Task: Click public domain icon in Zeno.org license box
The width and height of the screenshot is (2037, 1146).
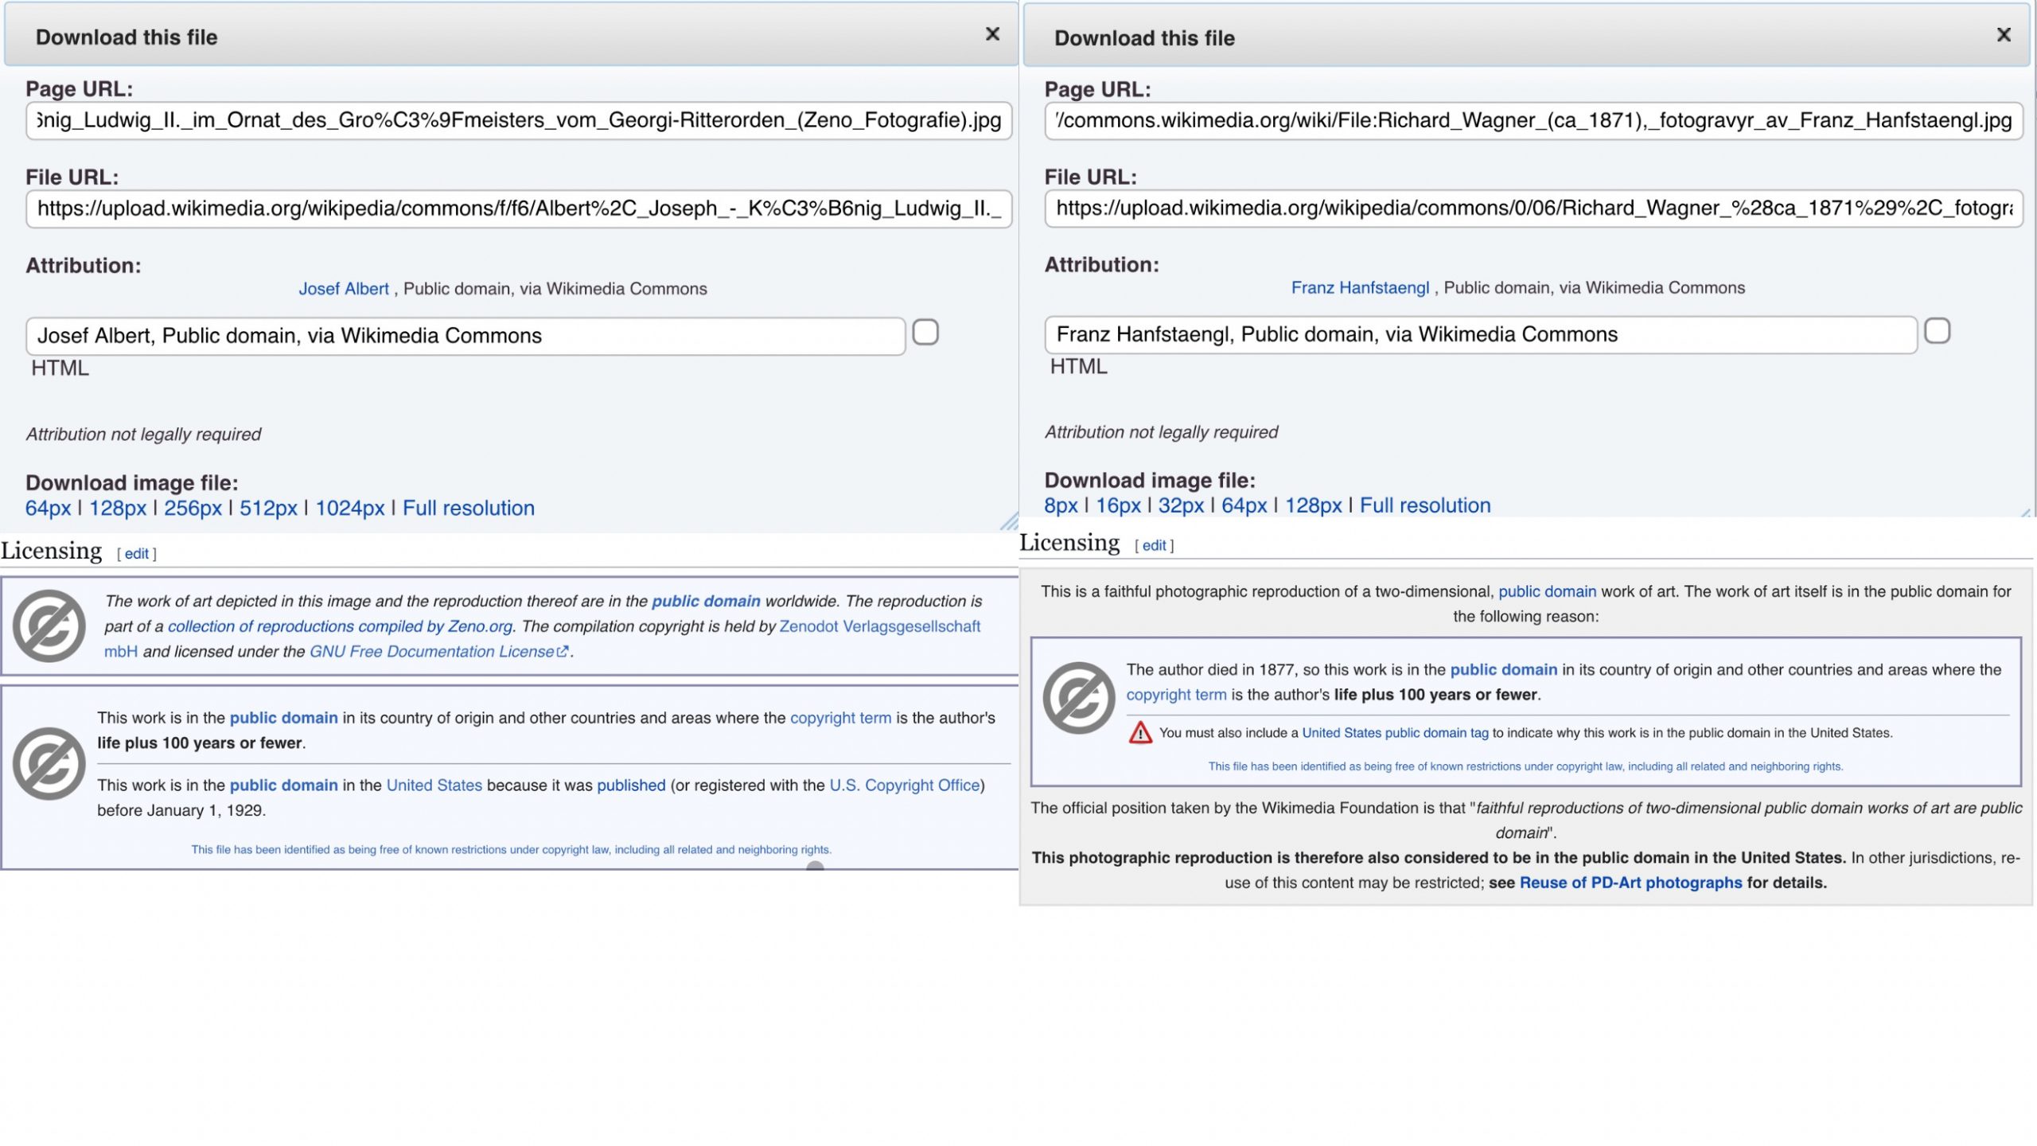Action: click(49, 626)
